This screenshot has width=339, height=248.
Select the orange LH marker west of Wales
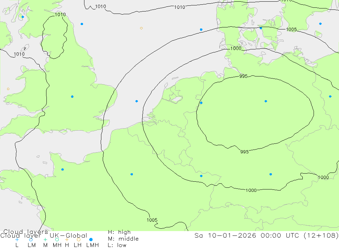[x=8, y=89]
